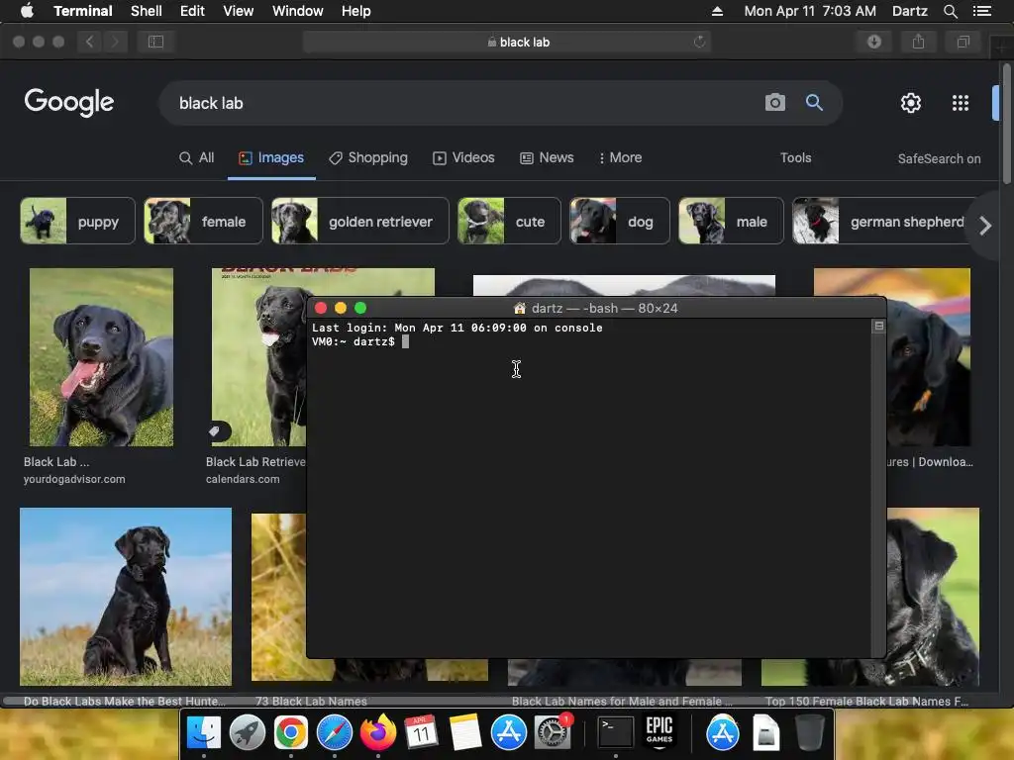Click the Safari address bar
This screenshot has width=1014, height=760.
(x=507, y=42)
